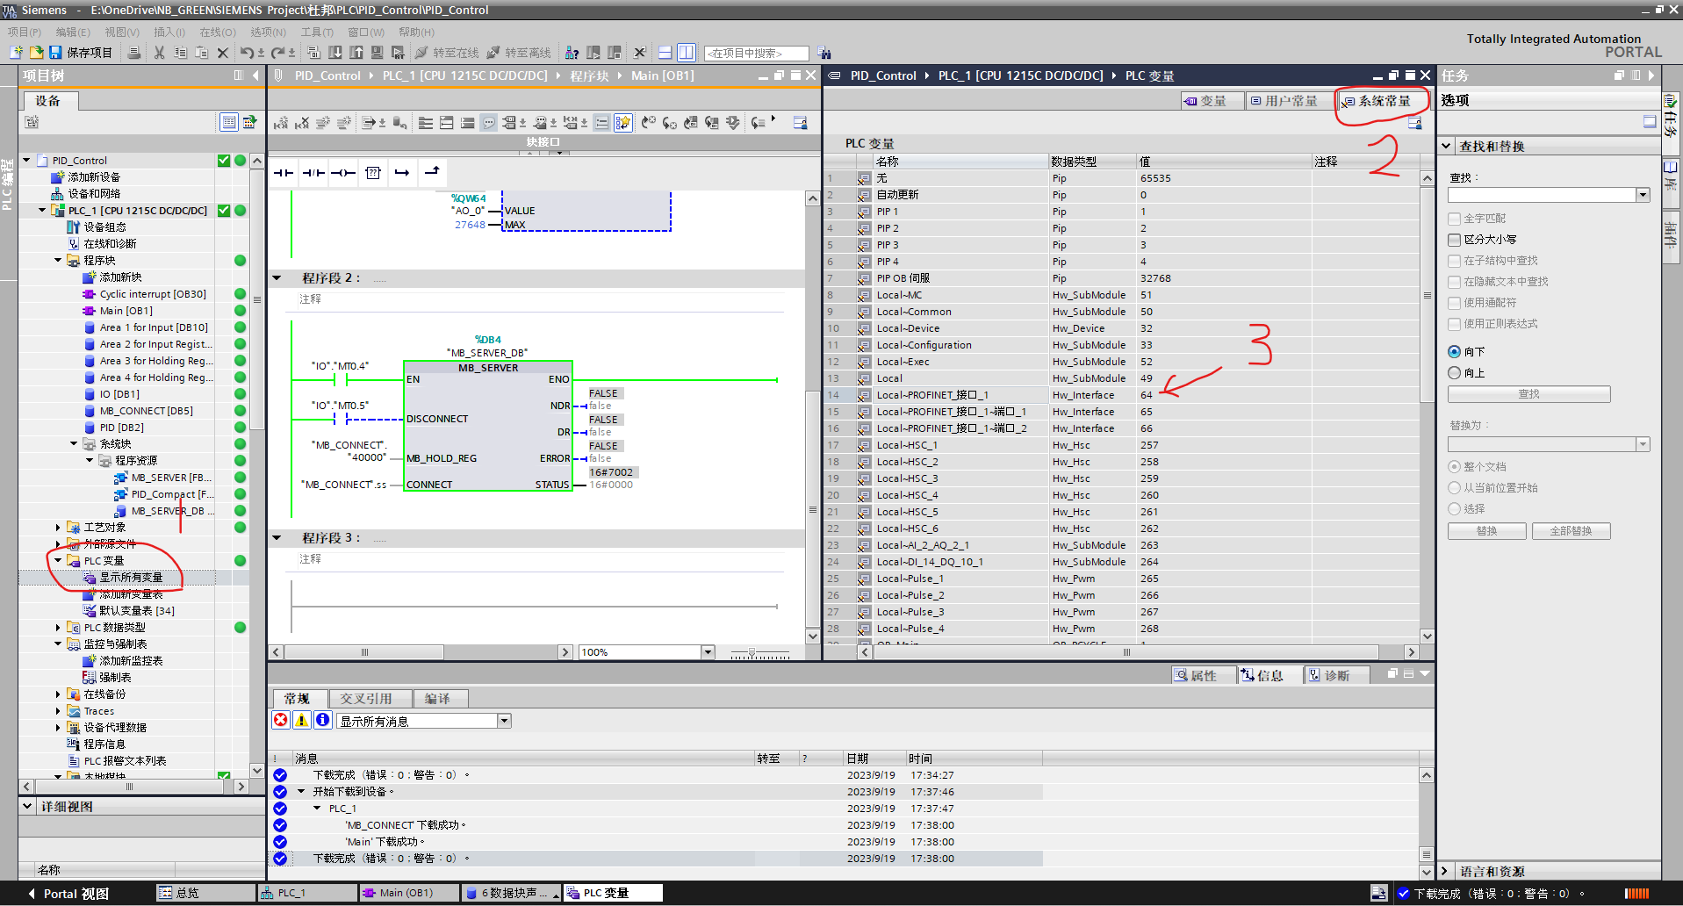Click the 在项目中搜索 project search field
Viewport: 1683px width, 906px height.
pos(755,54)
